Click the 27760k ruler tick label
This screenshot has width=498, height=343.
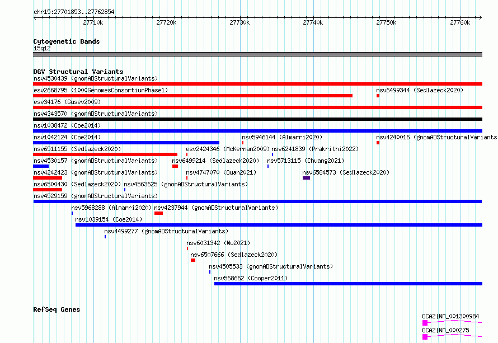point(460,22)
